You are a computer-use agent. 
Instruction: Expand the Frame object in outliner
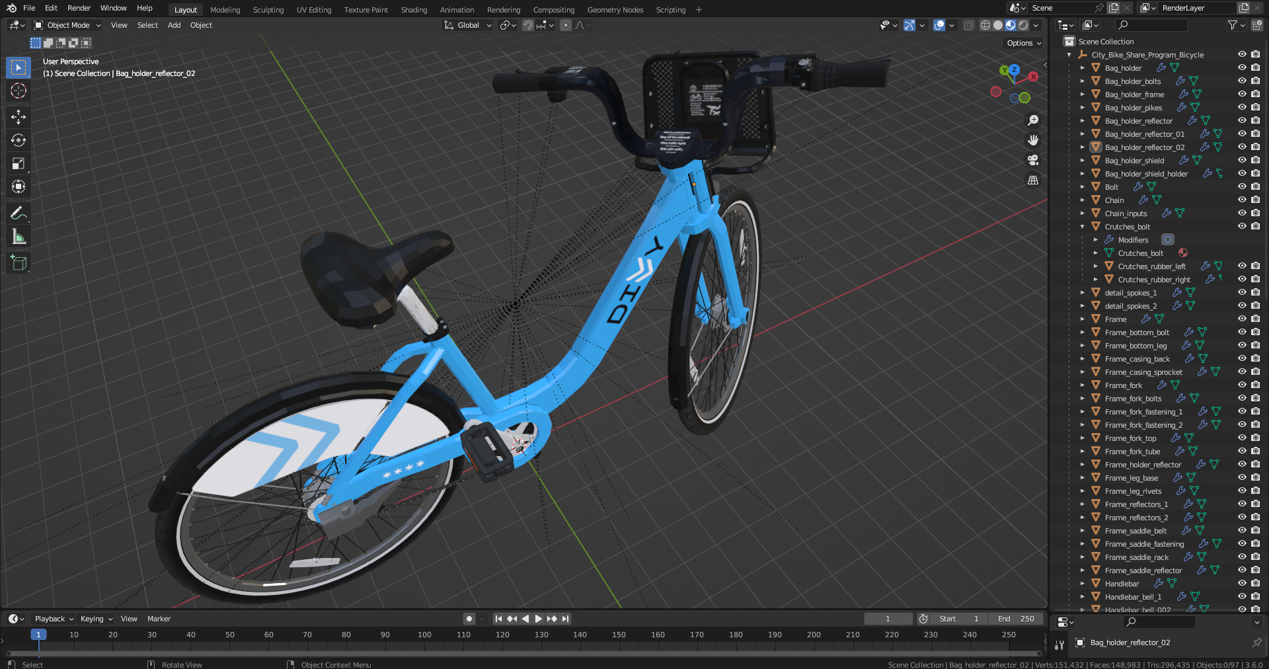click(1083, 319)
